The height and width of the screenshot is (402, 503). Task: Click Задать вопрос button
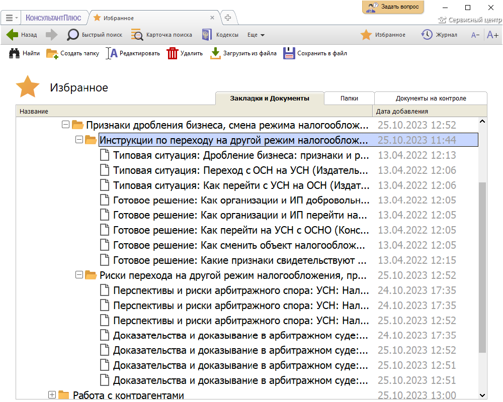(x=393, y=7)
